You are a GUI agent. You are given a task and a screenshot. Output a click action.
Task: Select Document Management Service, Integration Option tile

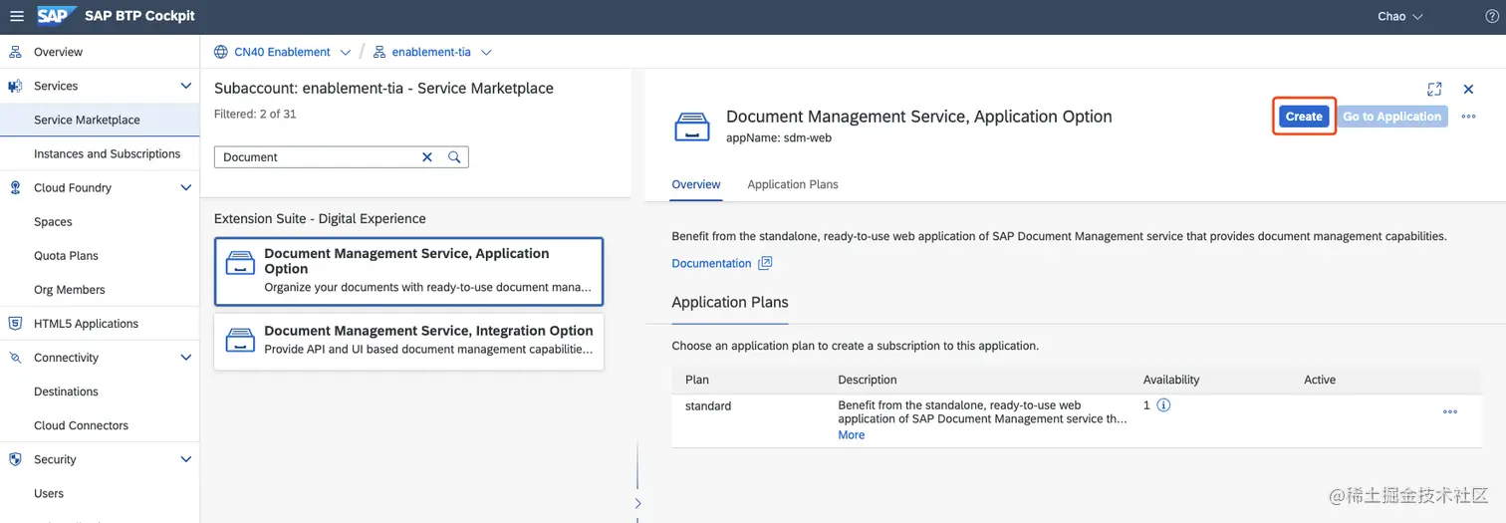point(408,341)
